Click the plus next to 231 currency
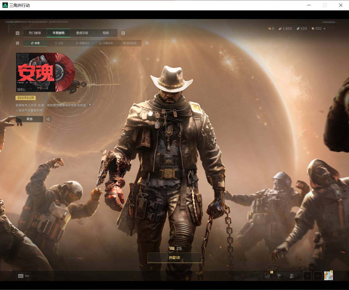 pyautogui.click(x=324, y=29)
